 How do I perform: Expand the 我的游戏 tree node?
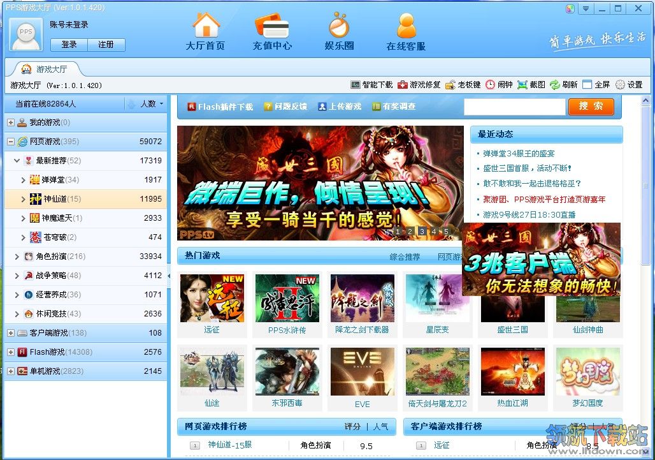[11, 122]
